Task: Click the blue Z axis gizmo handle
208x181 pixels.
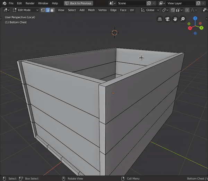Action: [x=195, y=18]
